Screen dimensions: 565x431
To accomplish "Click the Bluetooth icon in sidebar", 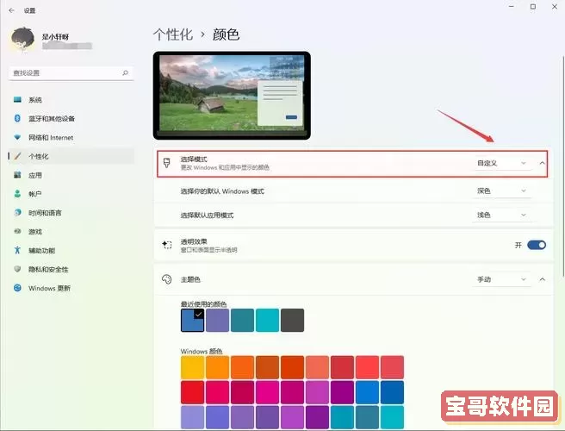I will pos(17,118).
